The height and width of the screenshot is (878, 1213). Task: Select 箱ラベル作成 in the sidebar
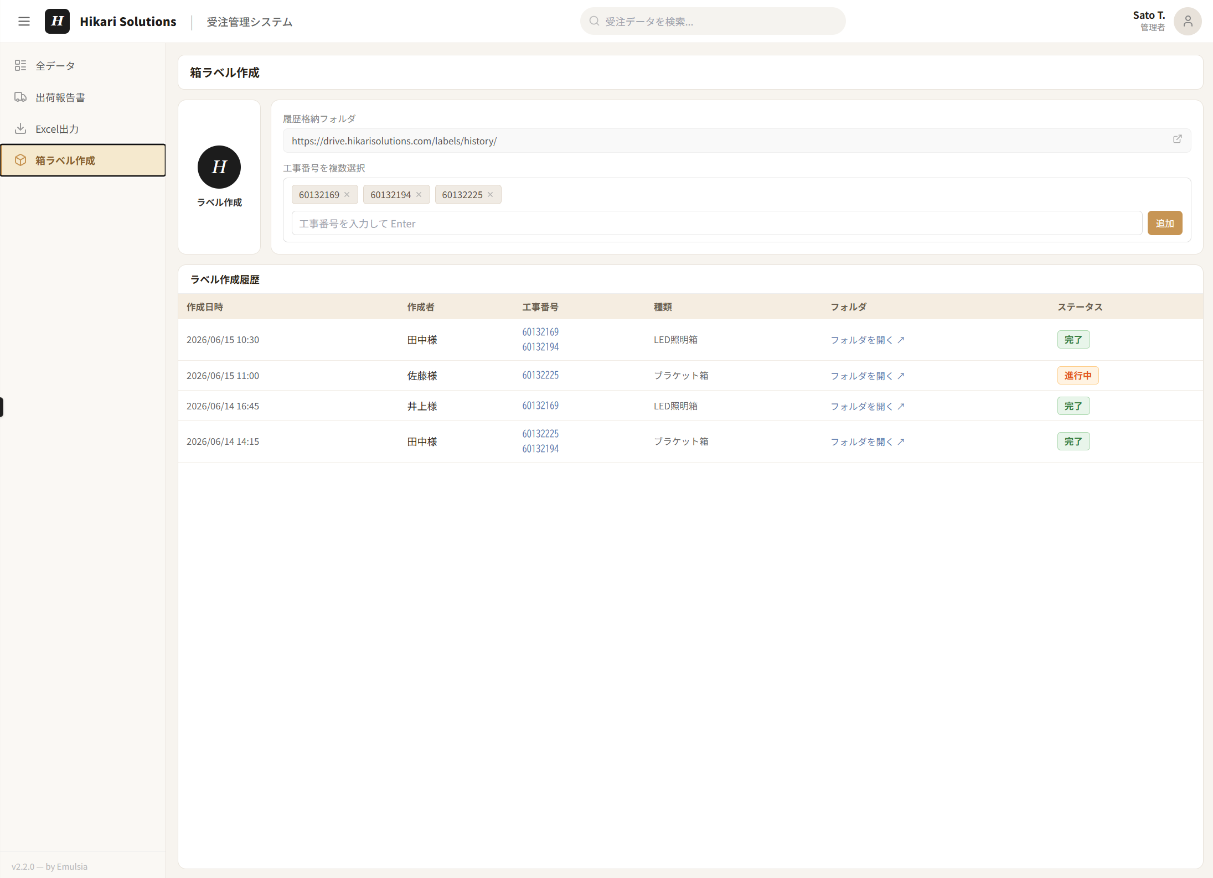tap(83, 160)
